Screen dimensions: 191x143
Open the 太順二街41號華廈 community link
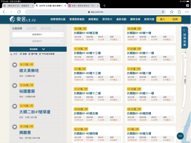(x=35, y=112)
